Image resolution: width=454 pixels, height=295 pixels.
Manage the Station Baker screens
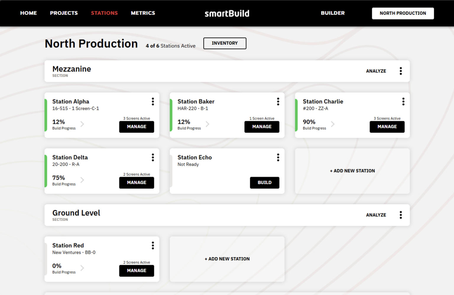coord(262,127)
